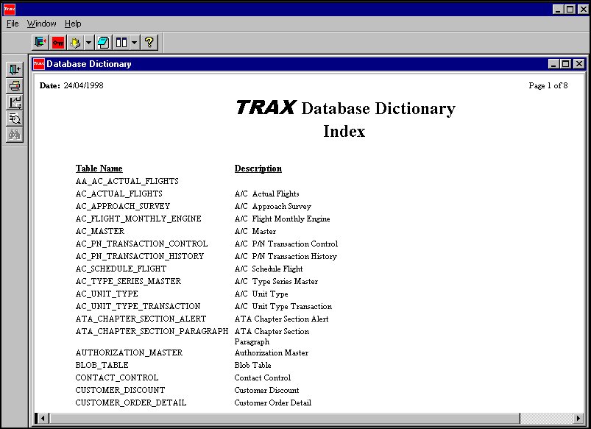The image size is (591, 429).
Task: Click the TRAX icon in the Database Dictionary title bar
Action: click(x=39, y=64)
